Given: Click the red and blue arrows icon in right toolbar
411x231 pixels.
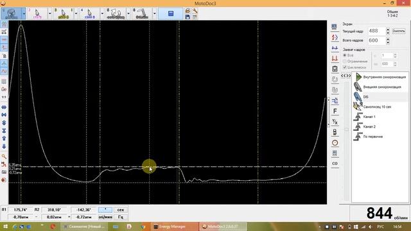Looking at the screenshot, I should pos(335,37).
